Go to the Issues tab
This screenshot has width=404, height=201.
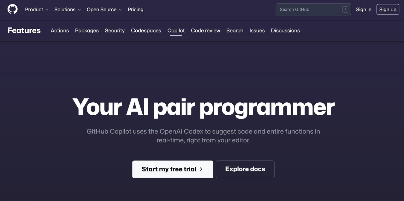(257, 31)
